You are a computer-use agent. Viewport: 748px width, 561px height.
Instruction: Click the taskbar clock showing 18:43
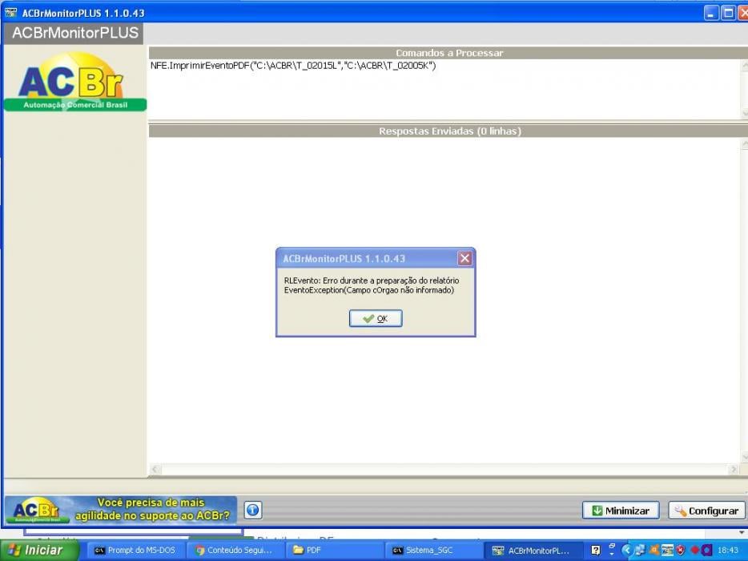728,550
